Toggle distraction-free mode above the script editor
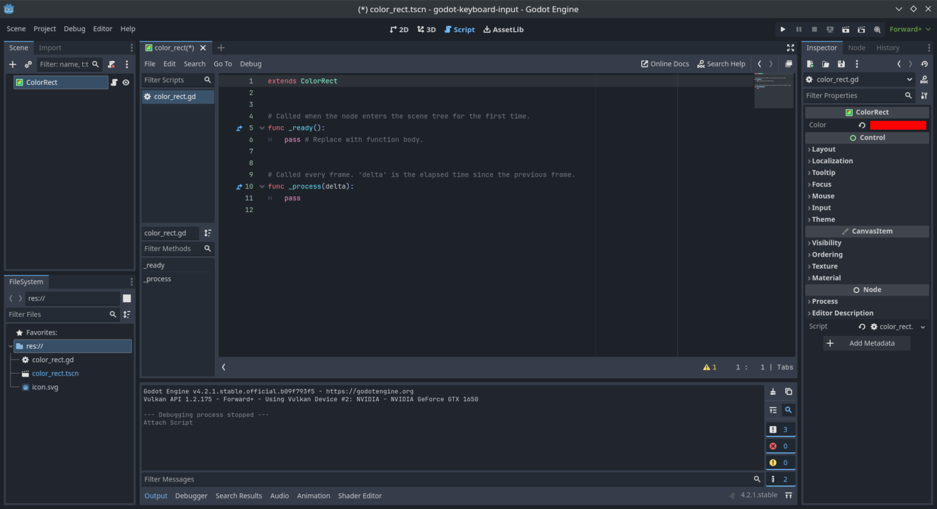Viewport: 937px width, 509px height. point(791,48)
